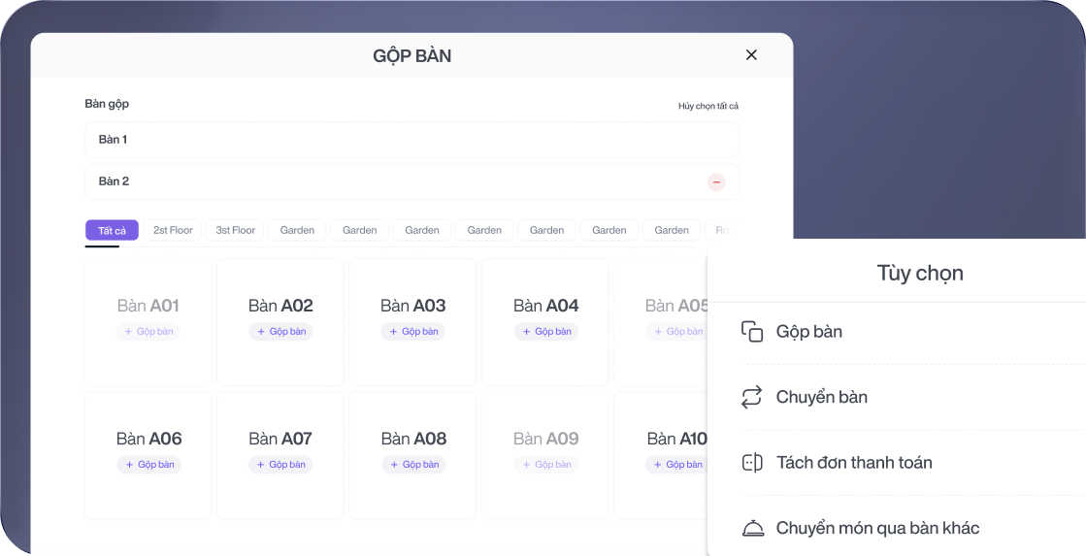Image resolution: width=1086 pixels, height=556 pixels.
Task: Click Hủy chọn tất cả link
Action: coord(708,106)
